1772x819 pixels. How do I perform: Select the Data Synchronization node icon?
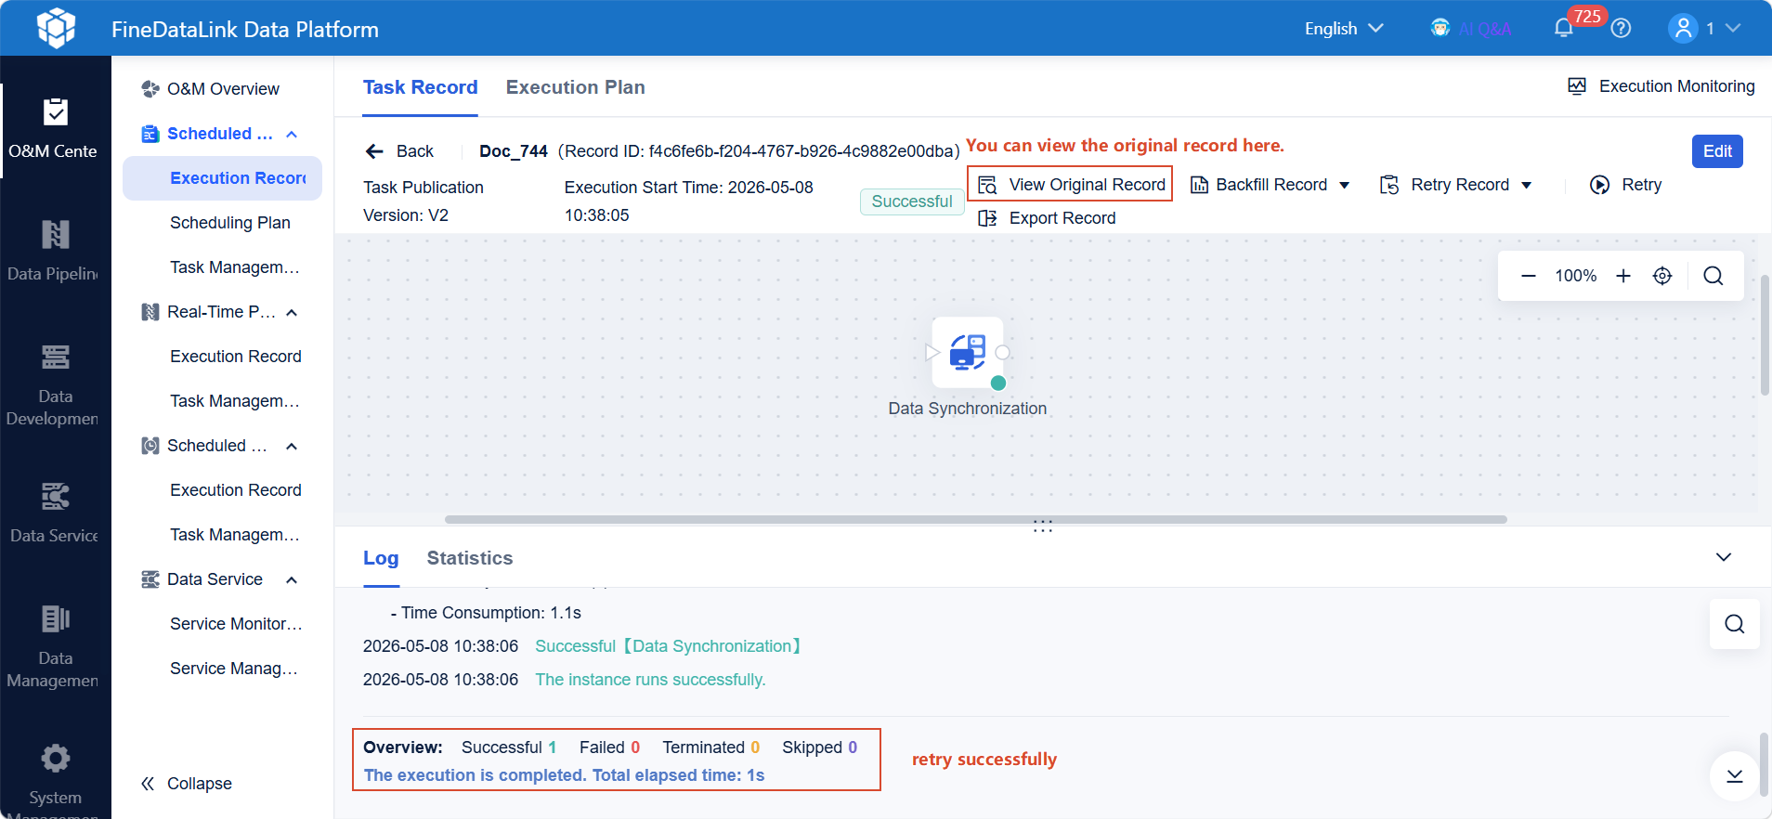tap(968, 353)
